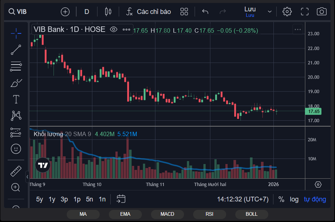335x222 pixels.
Task: Toggle log scale mode
Action: [294, 199]
